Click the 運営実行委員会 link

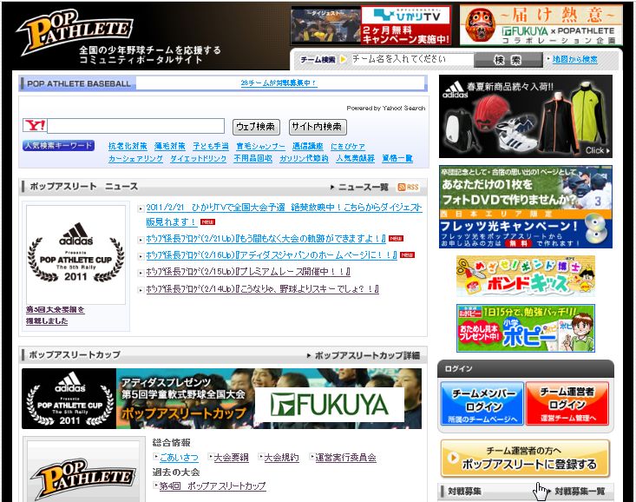click(345, 458)
